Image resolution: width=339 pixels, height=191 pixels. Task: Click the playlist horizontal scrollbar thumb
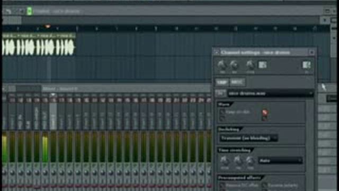(x=12, y=20)
